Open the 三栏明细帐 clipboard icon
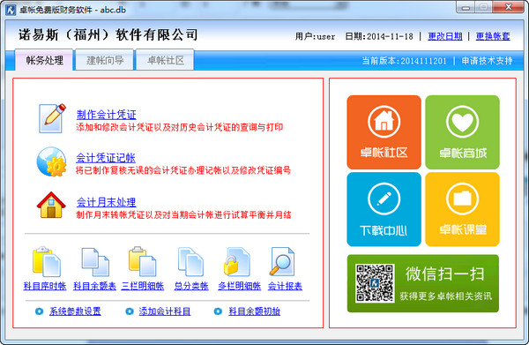 (142, 262)
